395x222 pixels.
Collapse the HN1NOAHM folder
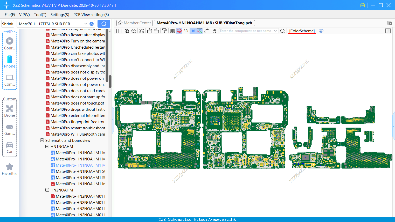47,146
